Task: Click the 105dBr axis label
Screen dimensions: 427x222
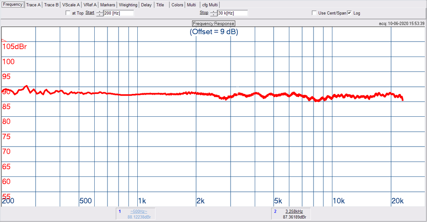Action: [15, 47]
